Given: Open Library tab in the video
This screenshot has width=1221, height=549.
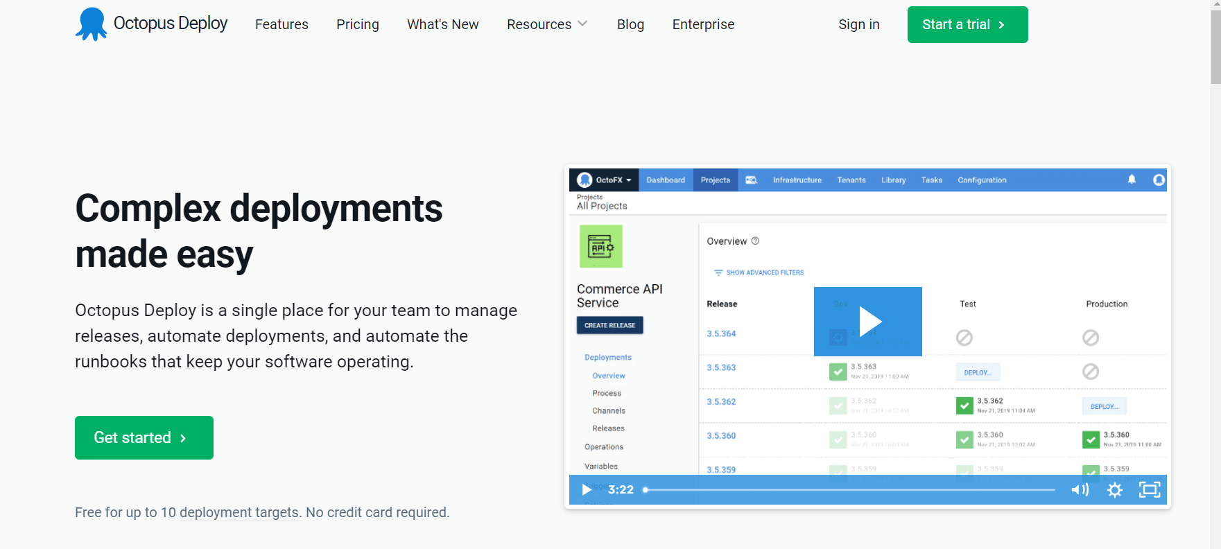Looking at the screenshot, I should (894, 180).
